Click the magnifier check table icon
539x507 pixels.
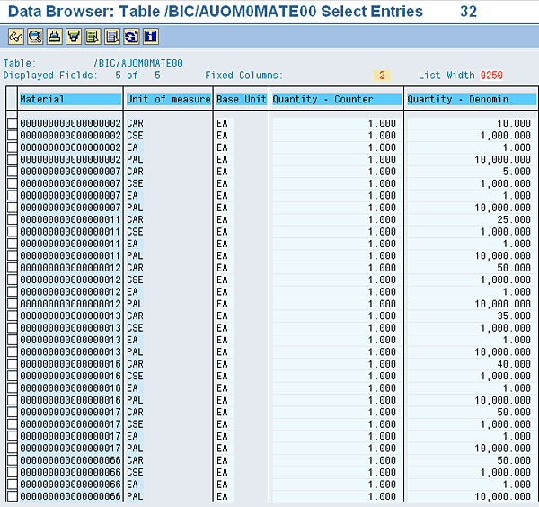coord(35,37)
